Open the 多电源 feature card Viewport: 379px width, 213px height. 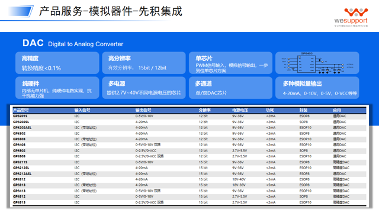coord(144,88)
